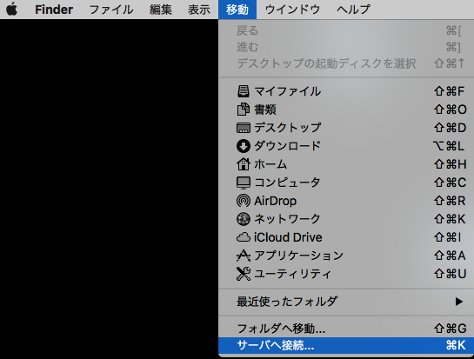Click the ⇧⌘G shortcut beside フォルダへ移動
The width and height of the screenshot is (474, 359).
point(451,329)
